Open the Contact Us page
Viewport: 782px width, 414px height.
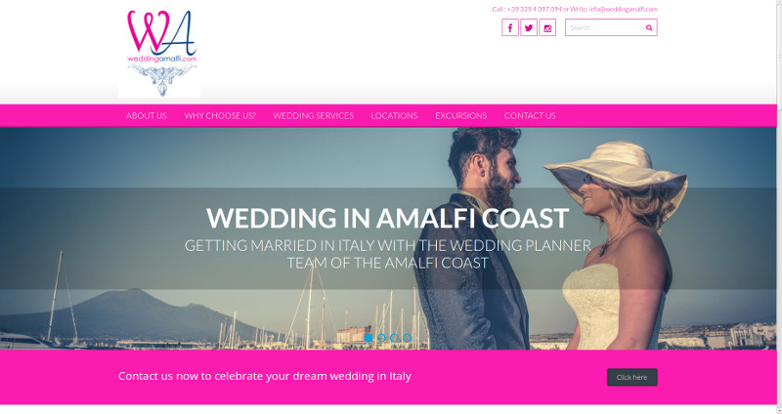coord(530,115)
